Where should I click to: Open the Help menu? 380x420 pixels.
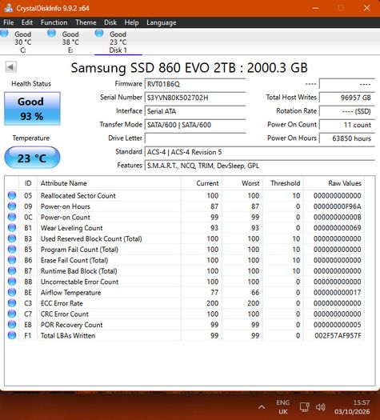point(131,22)
